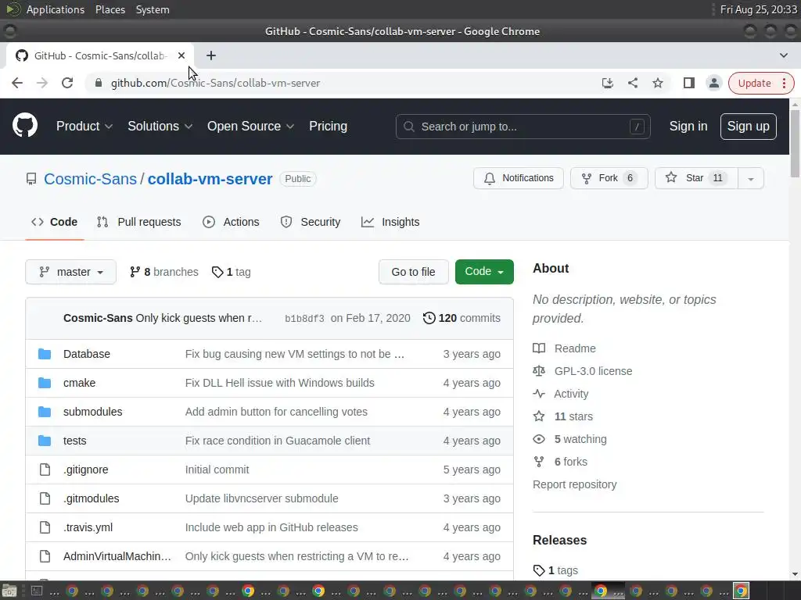Open the .gitmodules file

point(91,498)
